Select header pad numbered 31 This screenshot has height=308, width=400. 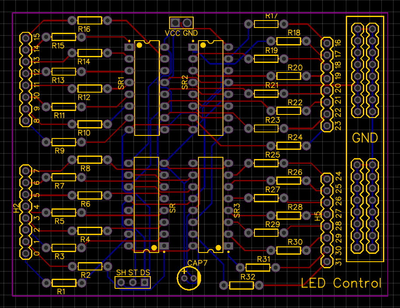327,261
